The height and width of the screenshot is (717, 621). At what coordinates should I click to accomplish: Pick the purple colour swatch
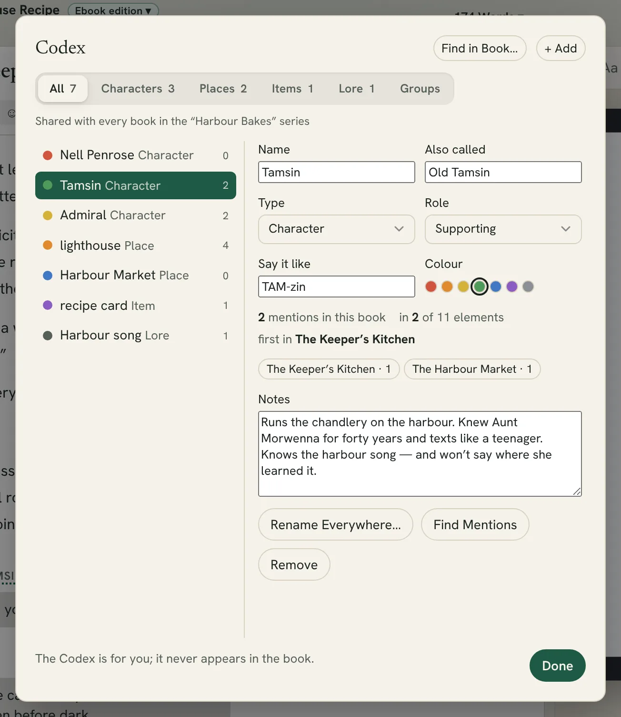pyautogui.click(x=512, y=287)
